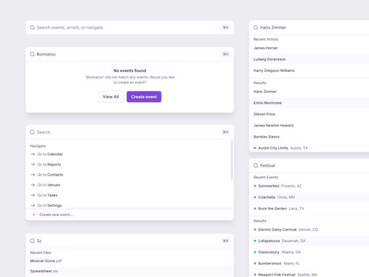Screen dimensions: 369x277
Task: Click the search icon next to Festival
Action: click(256, 166)
